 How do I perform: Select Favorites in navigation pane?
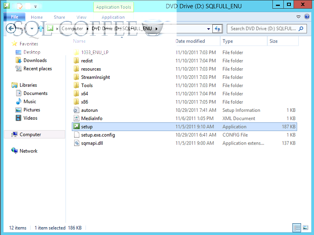coord(29,44)
